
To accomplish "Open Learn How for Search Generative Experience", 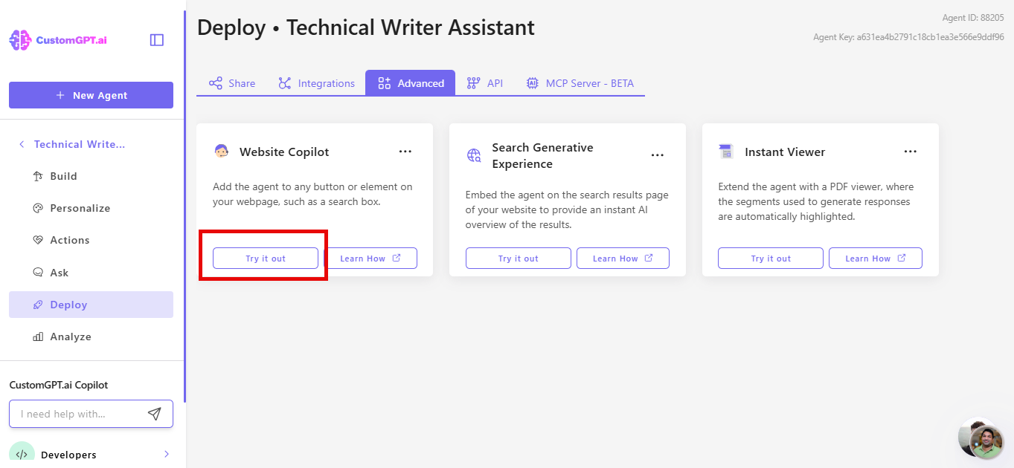I will (x=623, y=259).
